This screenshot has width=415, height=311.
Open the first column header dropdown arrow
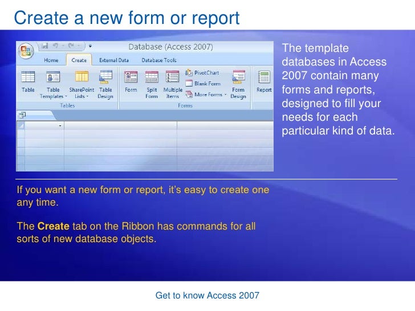point(60,126)
